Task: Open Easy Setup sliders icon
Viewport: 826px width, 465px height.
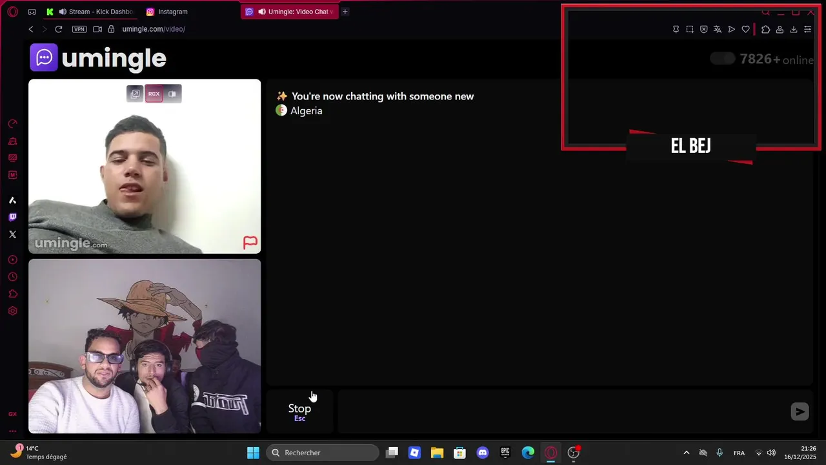Action: [x=807, y=29]
